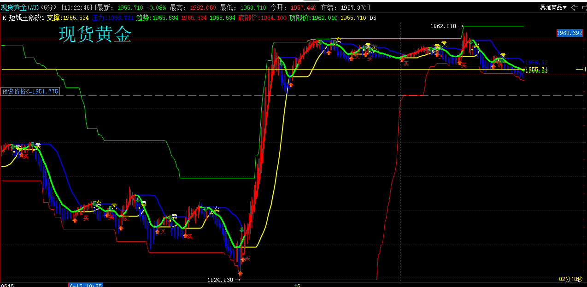Click the 顶部价:1962.010 indicator value

[x=313, y=18]
